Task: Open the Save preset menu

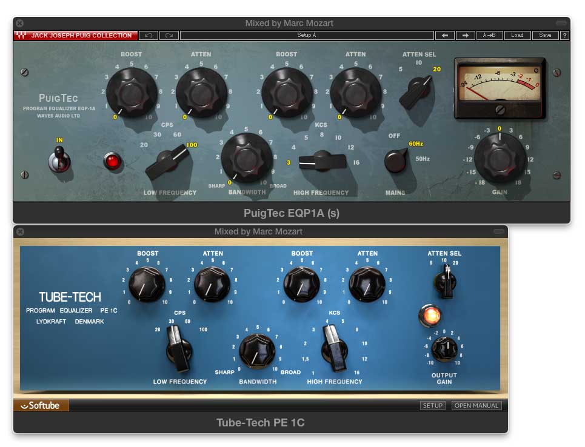Action: (x=545, y=35)
